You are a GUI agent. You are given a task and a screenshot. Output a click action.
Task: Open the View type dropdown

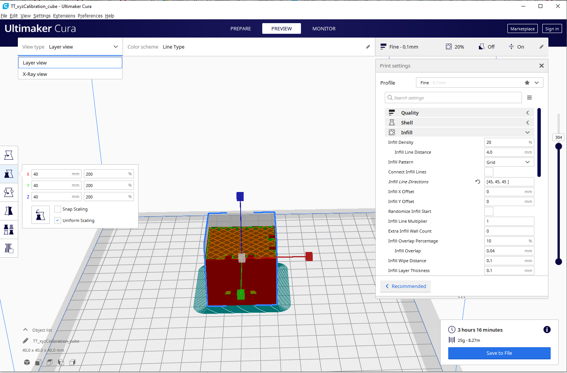point(70,47)
